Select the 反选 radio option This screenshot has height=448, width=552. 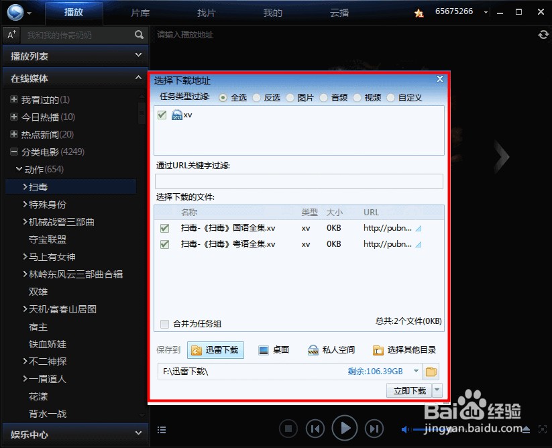coord(256,98)
